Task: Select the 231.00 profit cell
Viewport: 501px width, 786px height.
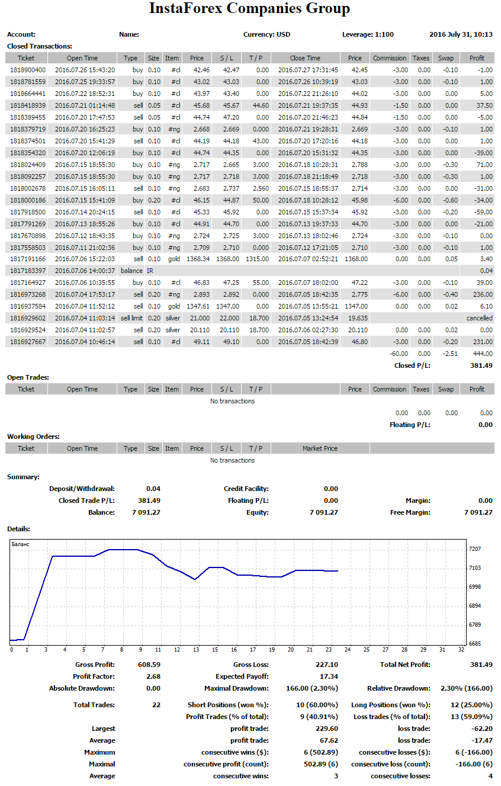Action: click(482, 342)
